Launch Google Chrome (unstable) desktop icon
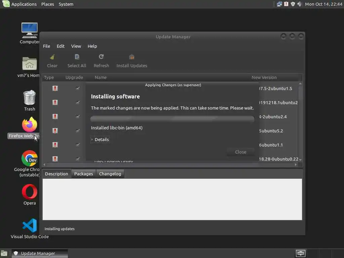Viewport: 344px width, 258px height. pyautogui.click(x=30, y=158)
